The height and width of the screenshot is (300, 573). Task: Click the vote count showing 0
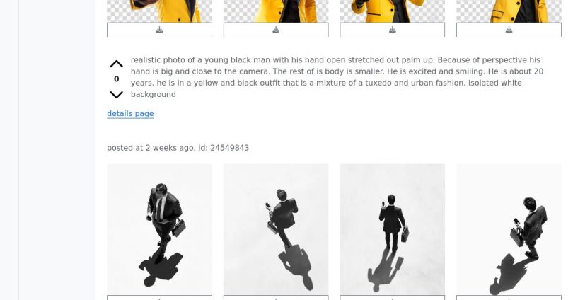[116, 79]
